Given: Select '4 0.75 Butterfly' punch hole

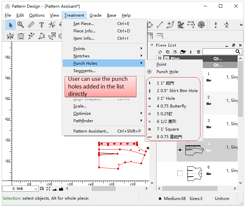Looking at the screenshot, I should click(171, 106).
